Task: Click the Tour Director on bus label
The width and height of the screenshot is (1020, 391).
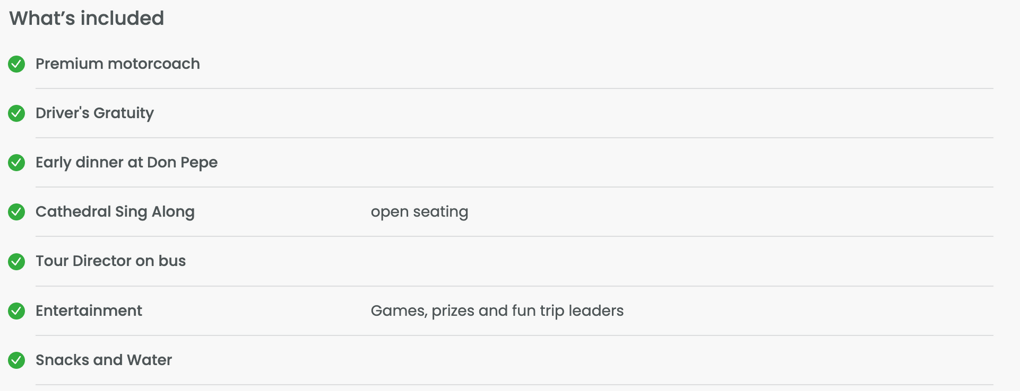Action: point(110,261)
